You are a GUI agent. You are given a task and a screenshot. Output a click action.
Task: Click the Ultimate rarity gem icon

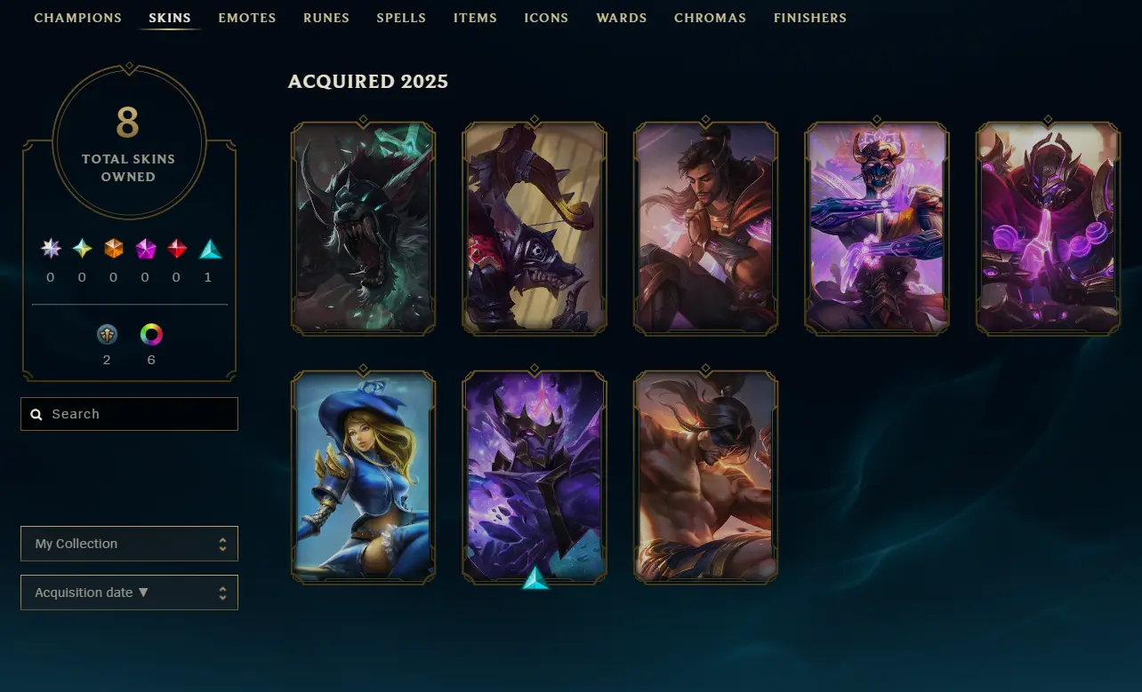pyautogui.click(x=82, y=249)
